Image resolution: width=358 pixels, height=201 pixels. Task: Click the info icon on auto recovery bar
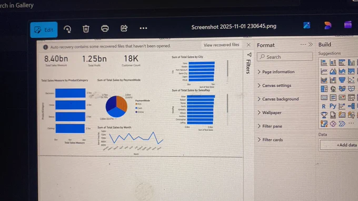pos(45,47)
